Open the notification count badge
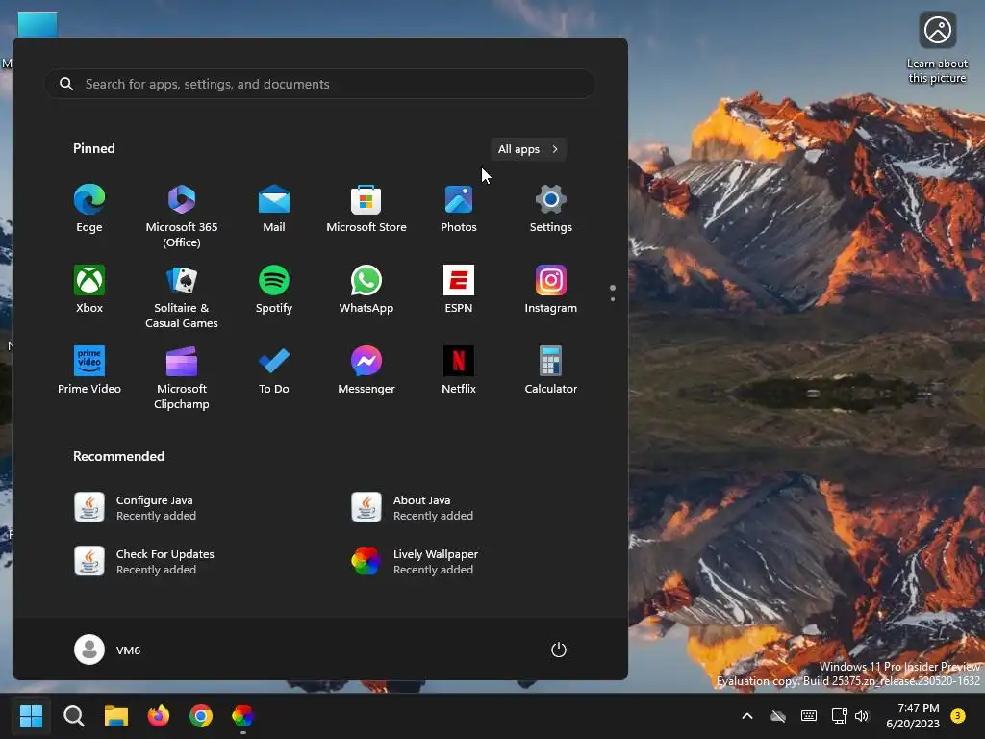This screenshot has width=985, height=739. click(x=958, y=716)
